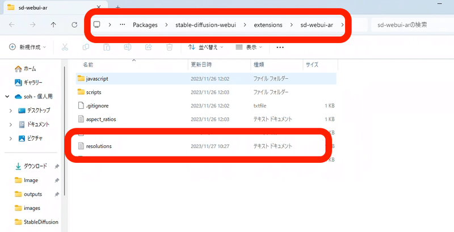Viewport: 454px width, 232px height.
Task: Open StableDiffusion quick access folder
Action: [36, 222]
